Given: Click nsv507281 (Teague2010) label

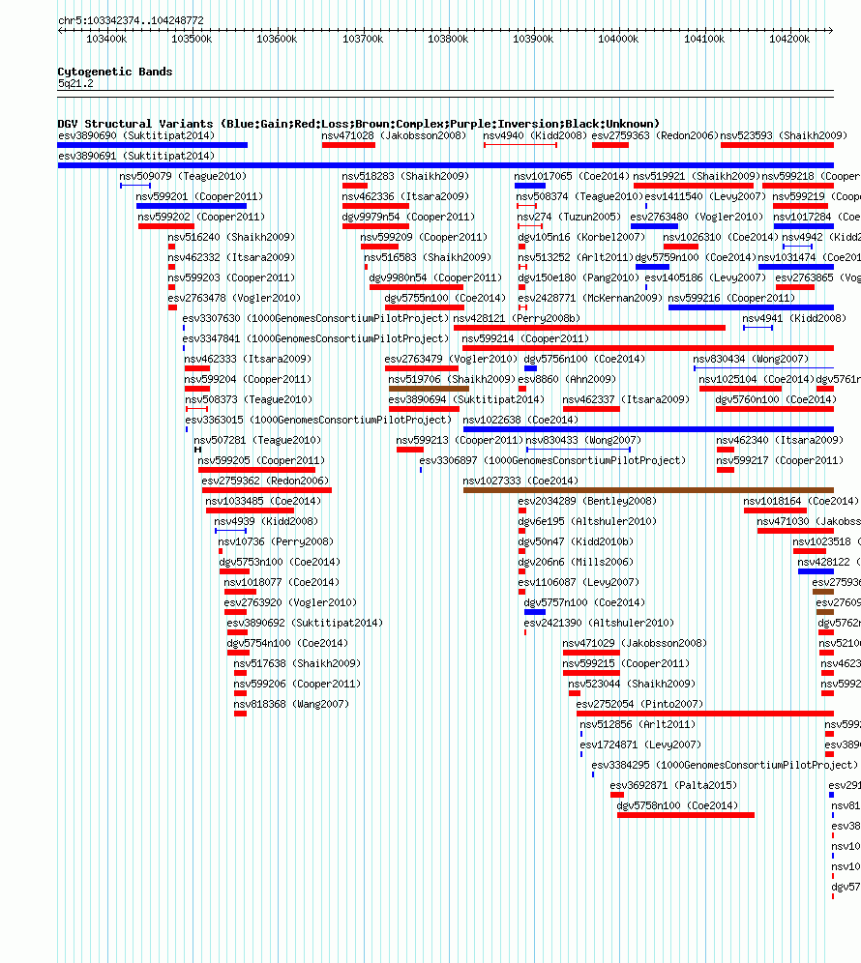Looking at the screenshot, I should point(257,440).
